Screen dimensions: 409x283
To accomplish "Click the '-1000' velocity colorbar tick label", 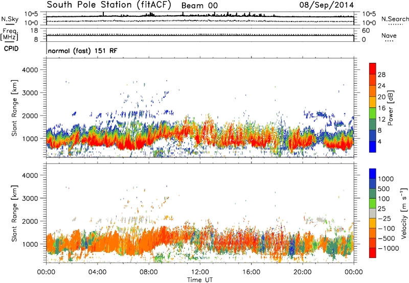I will (x=388, y=248).
